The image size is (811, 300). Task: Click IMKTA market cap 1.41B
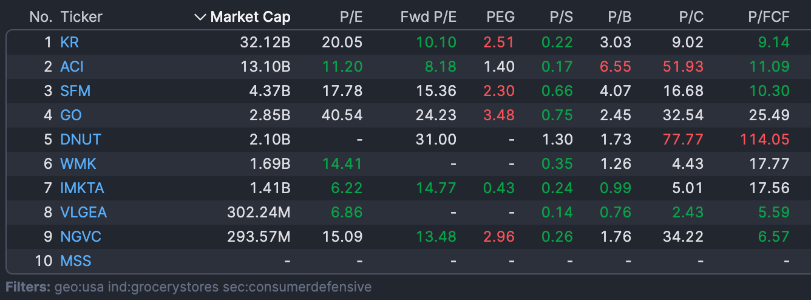[x=270, y=188]
